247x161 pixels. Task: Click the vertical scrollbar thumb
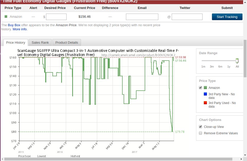click(245, 58)
